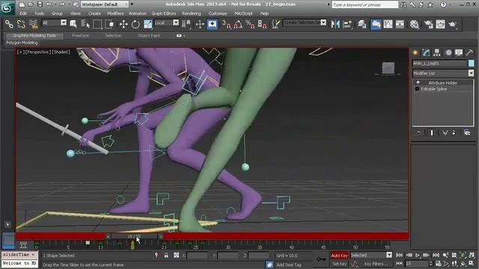The height and width of the screenshot is (269, 479).
Task: Open the viewport [+] menu label
Action: 20,52
